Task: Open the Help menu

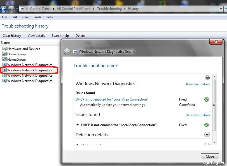Action: (49, 17)
